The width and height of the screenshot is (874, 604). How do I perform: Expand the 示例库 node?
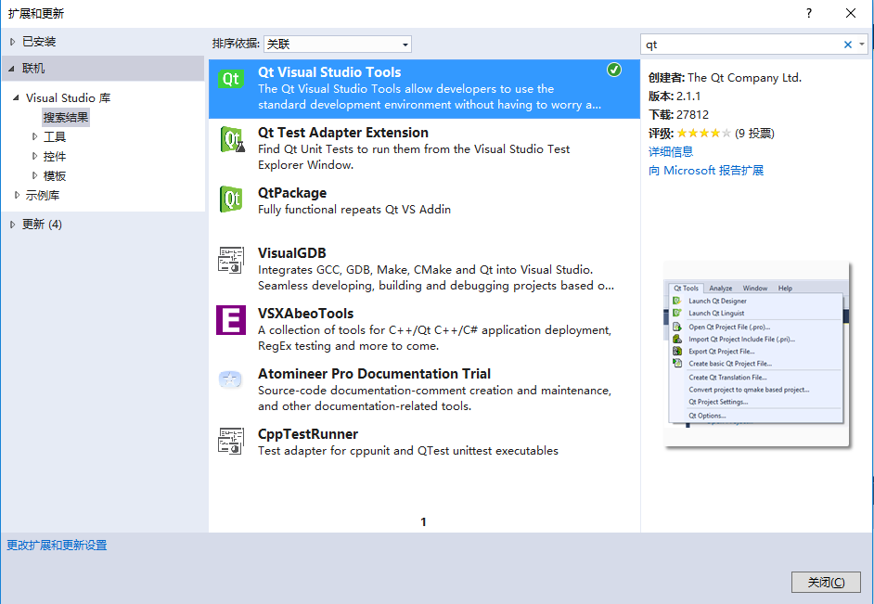pos(17,195)
